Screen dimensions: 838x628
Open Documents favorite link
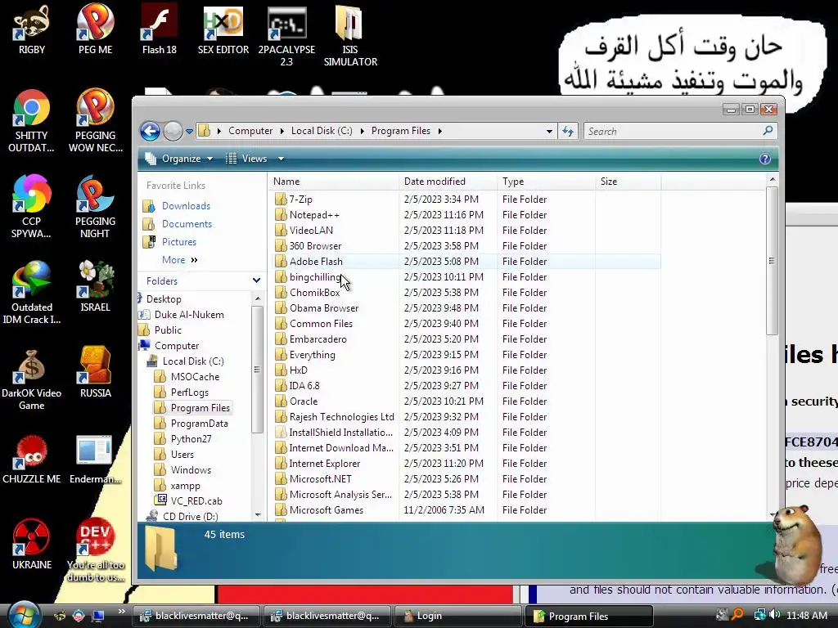(187, 224)
